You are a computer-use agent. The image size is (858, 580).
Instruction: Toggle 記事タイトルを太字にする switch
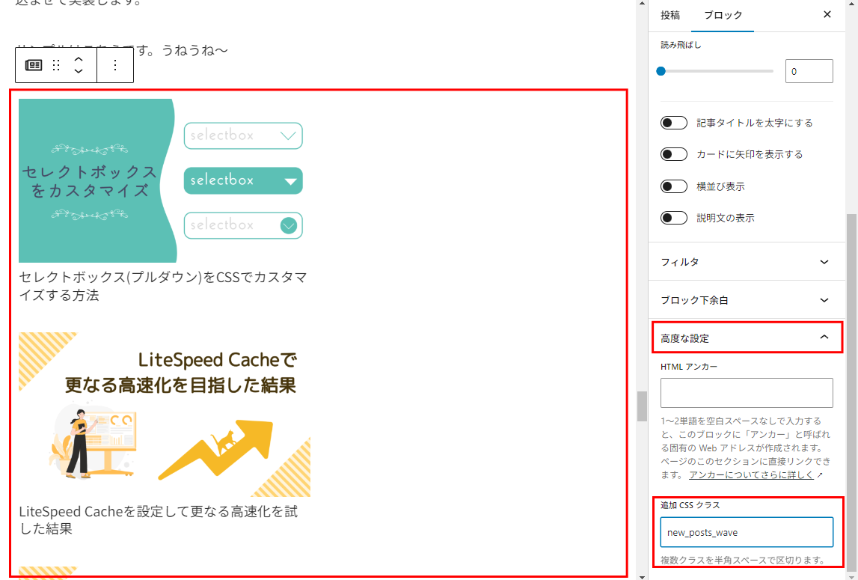click(673, 123)
